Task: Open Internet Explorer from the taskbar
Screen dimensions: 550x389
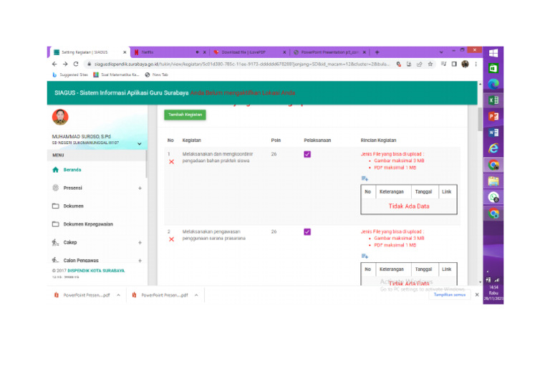Action: pos(493,149)
